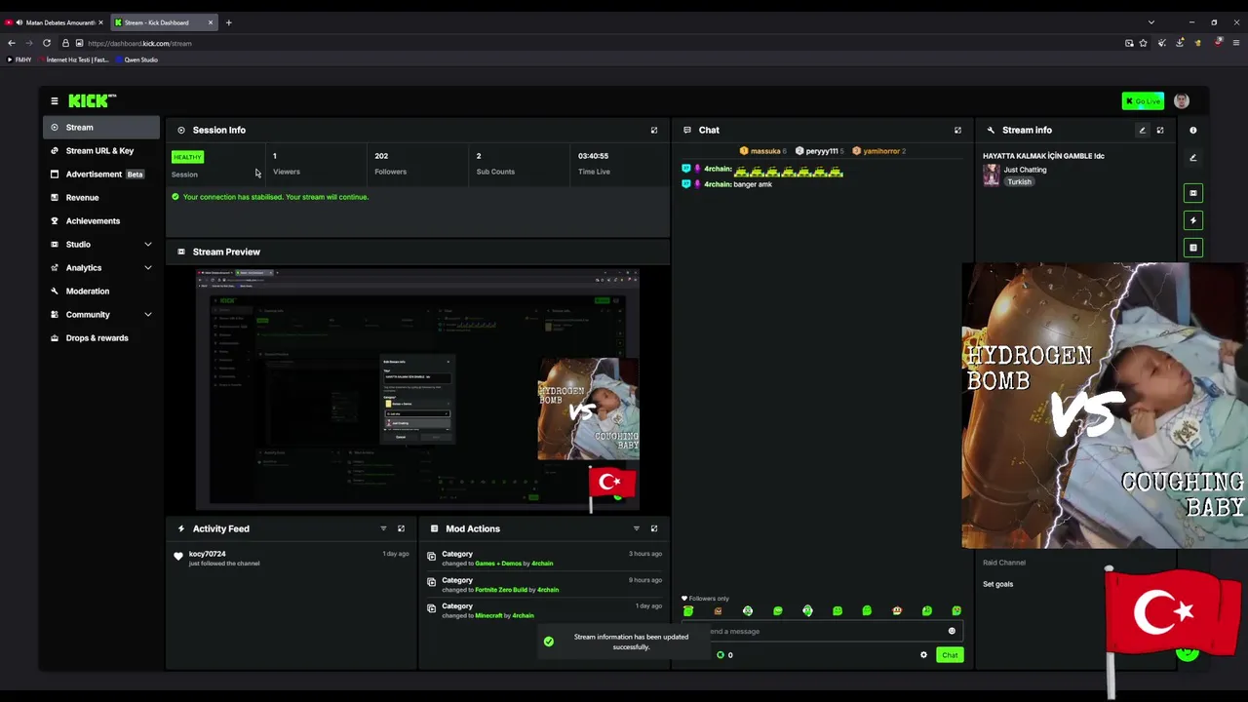
Task: Click the lightning bolt icon in the right rail
Action: click(x=1193, y=220)
